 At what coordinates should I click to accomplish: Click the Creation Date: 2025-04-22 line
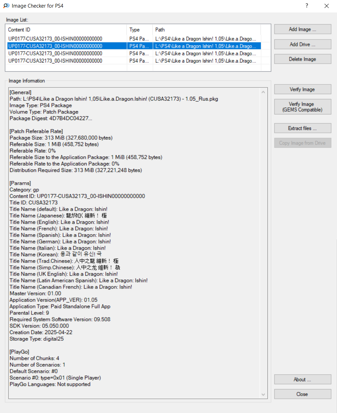pyautogui.click(x=41, y=332)
